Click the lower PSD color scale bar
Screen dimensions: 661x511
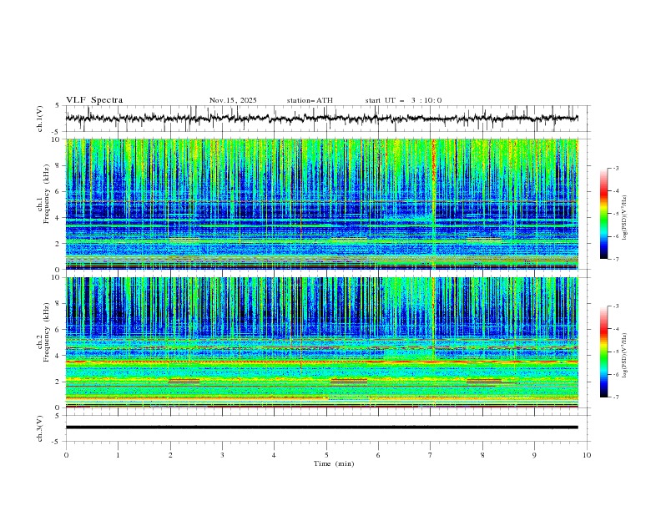tap(604, 352)
